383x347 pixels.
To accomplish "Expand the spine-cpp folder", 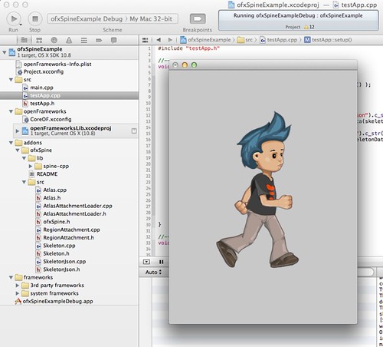I will click(x=31, y=167).
